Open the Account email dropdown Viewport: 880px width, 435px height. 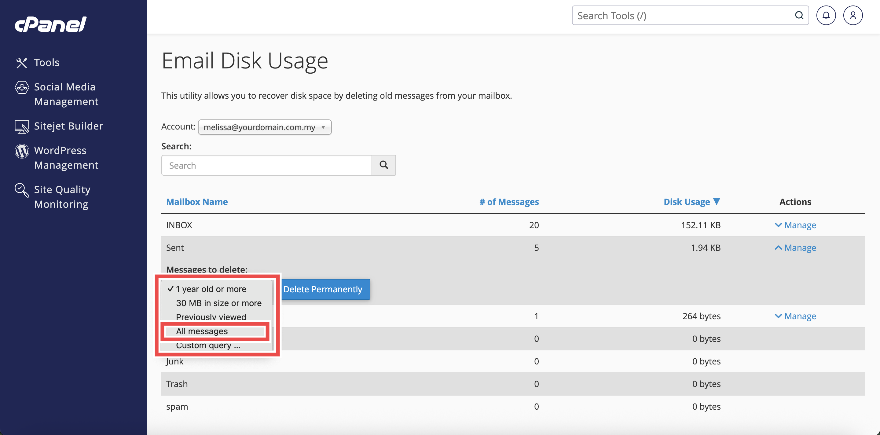click(x=264, y=127)
